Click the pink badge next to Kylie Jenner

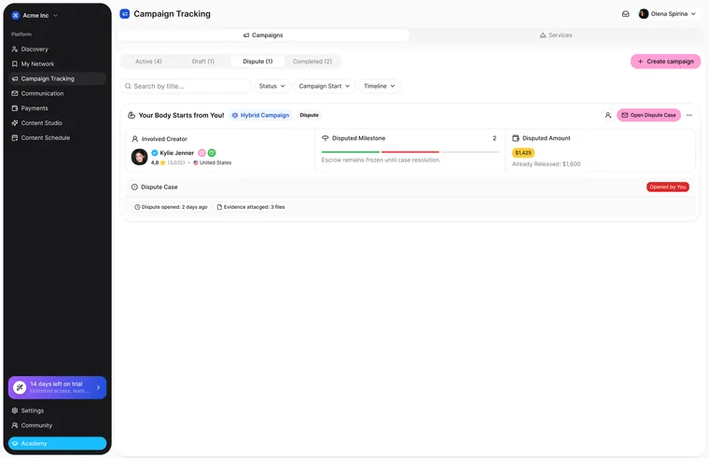point(202,153)
